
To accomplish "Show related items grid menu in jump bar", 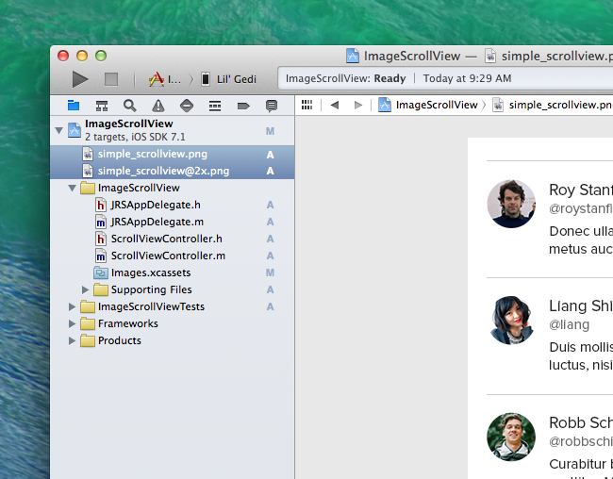I will pyautogui.click(x=306, y=105).
